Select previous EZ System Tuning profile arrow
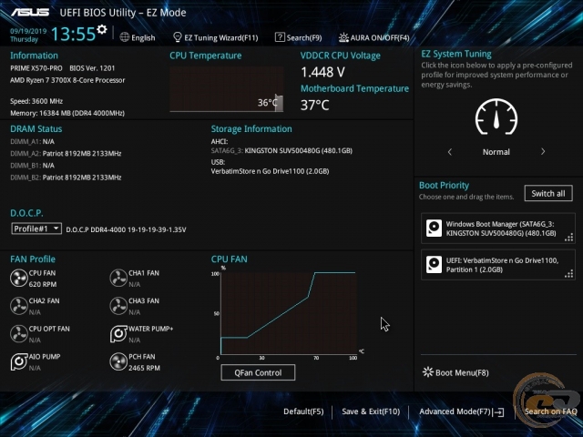This screenshot has width=583, height=437. pyautogui.click(x=450, y=152)
